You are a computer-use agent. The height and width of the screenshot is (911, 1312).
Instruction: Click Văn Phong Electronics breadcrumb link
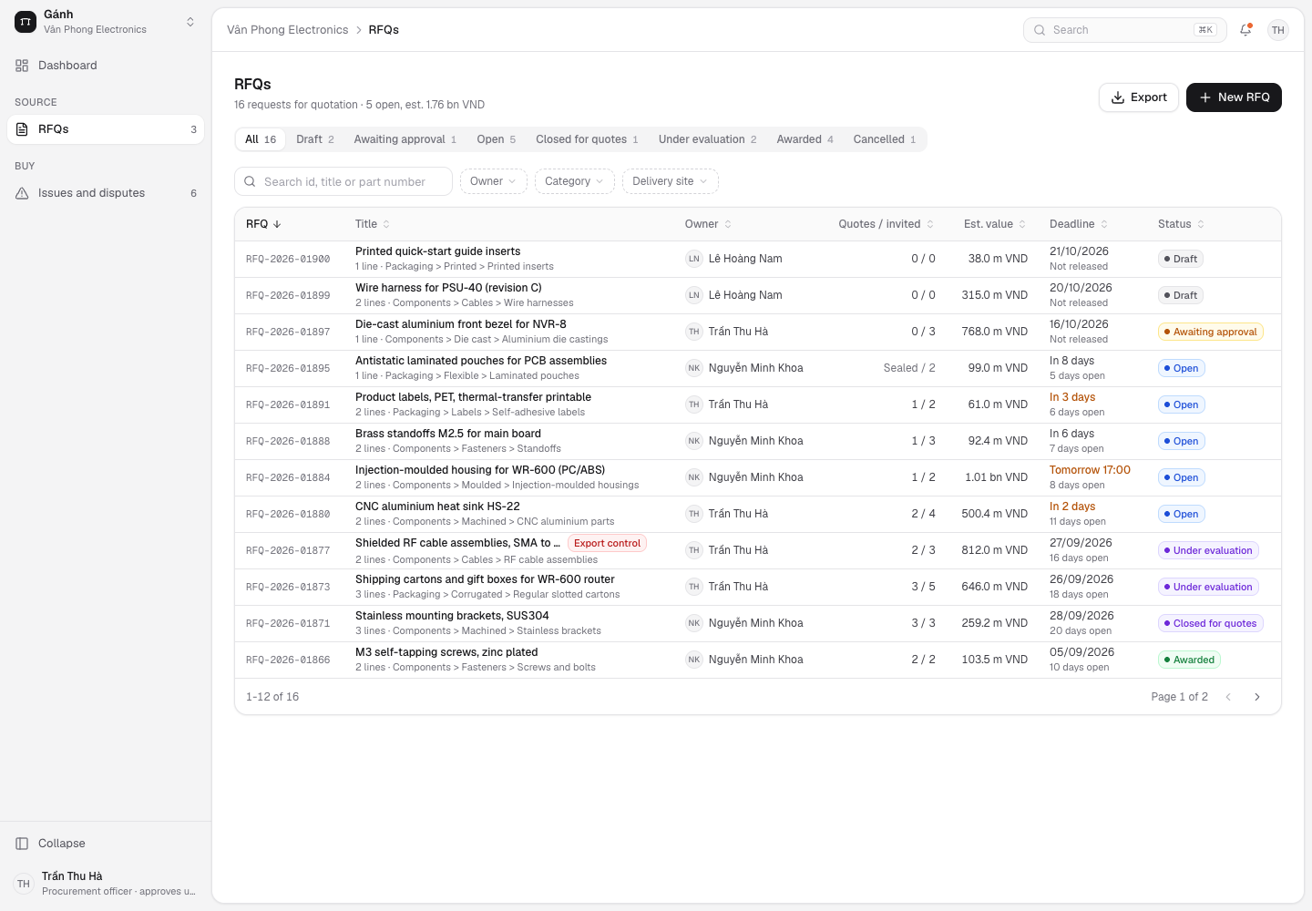287,30
